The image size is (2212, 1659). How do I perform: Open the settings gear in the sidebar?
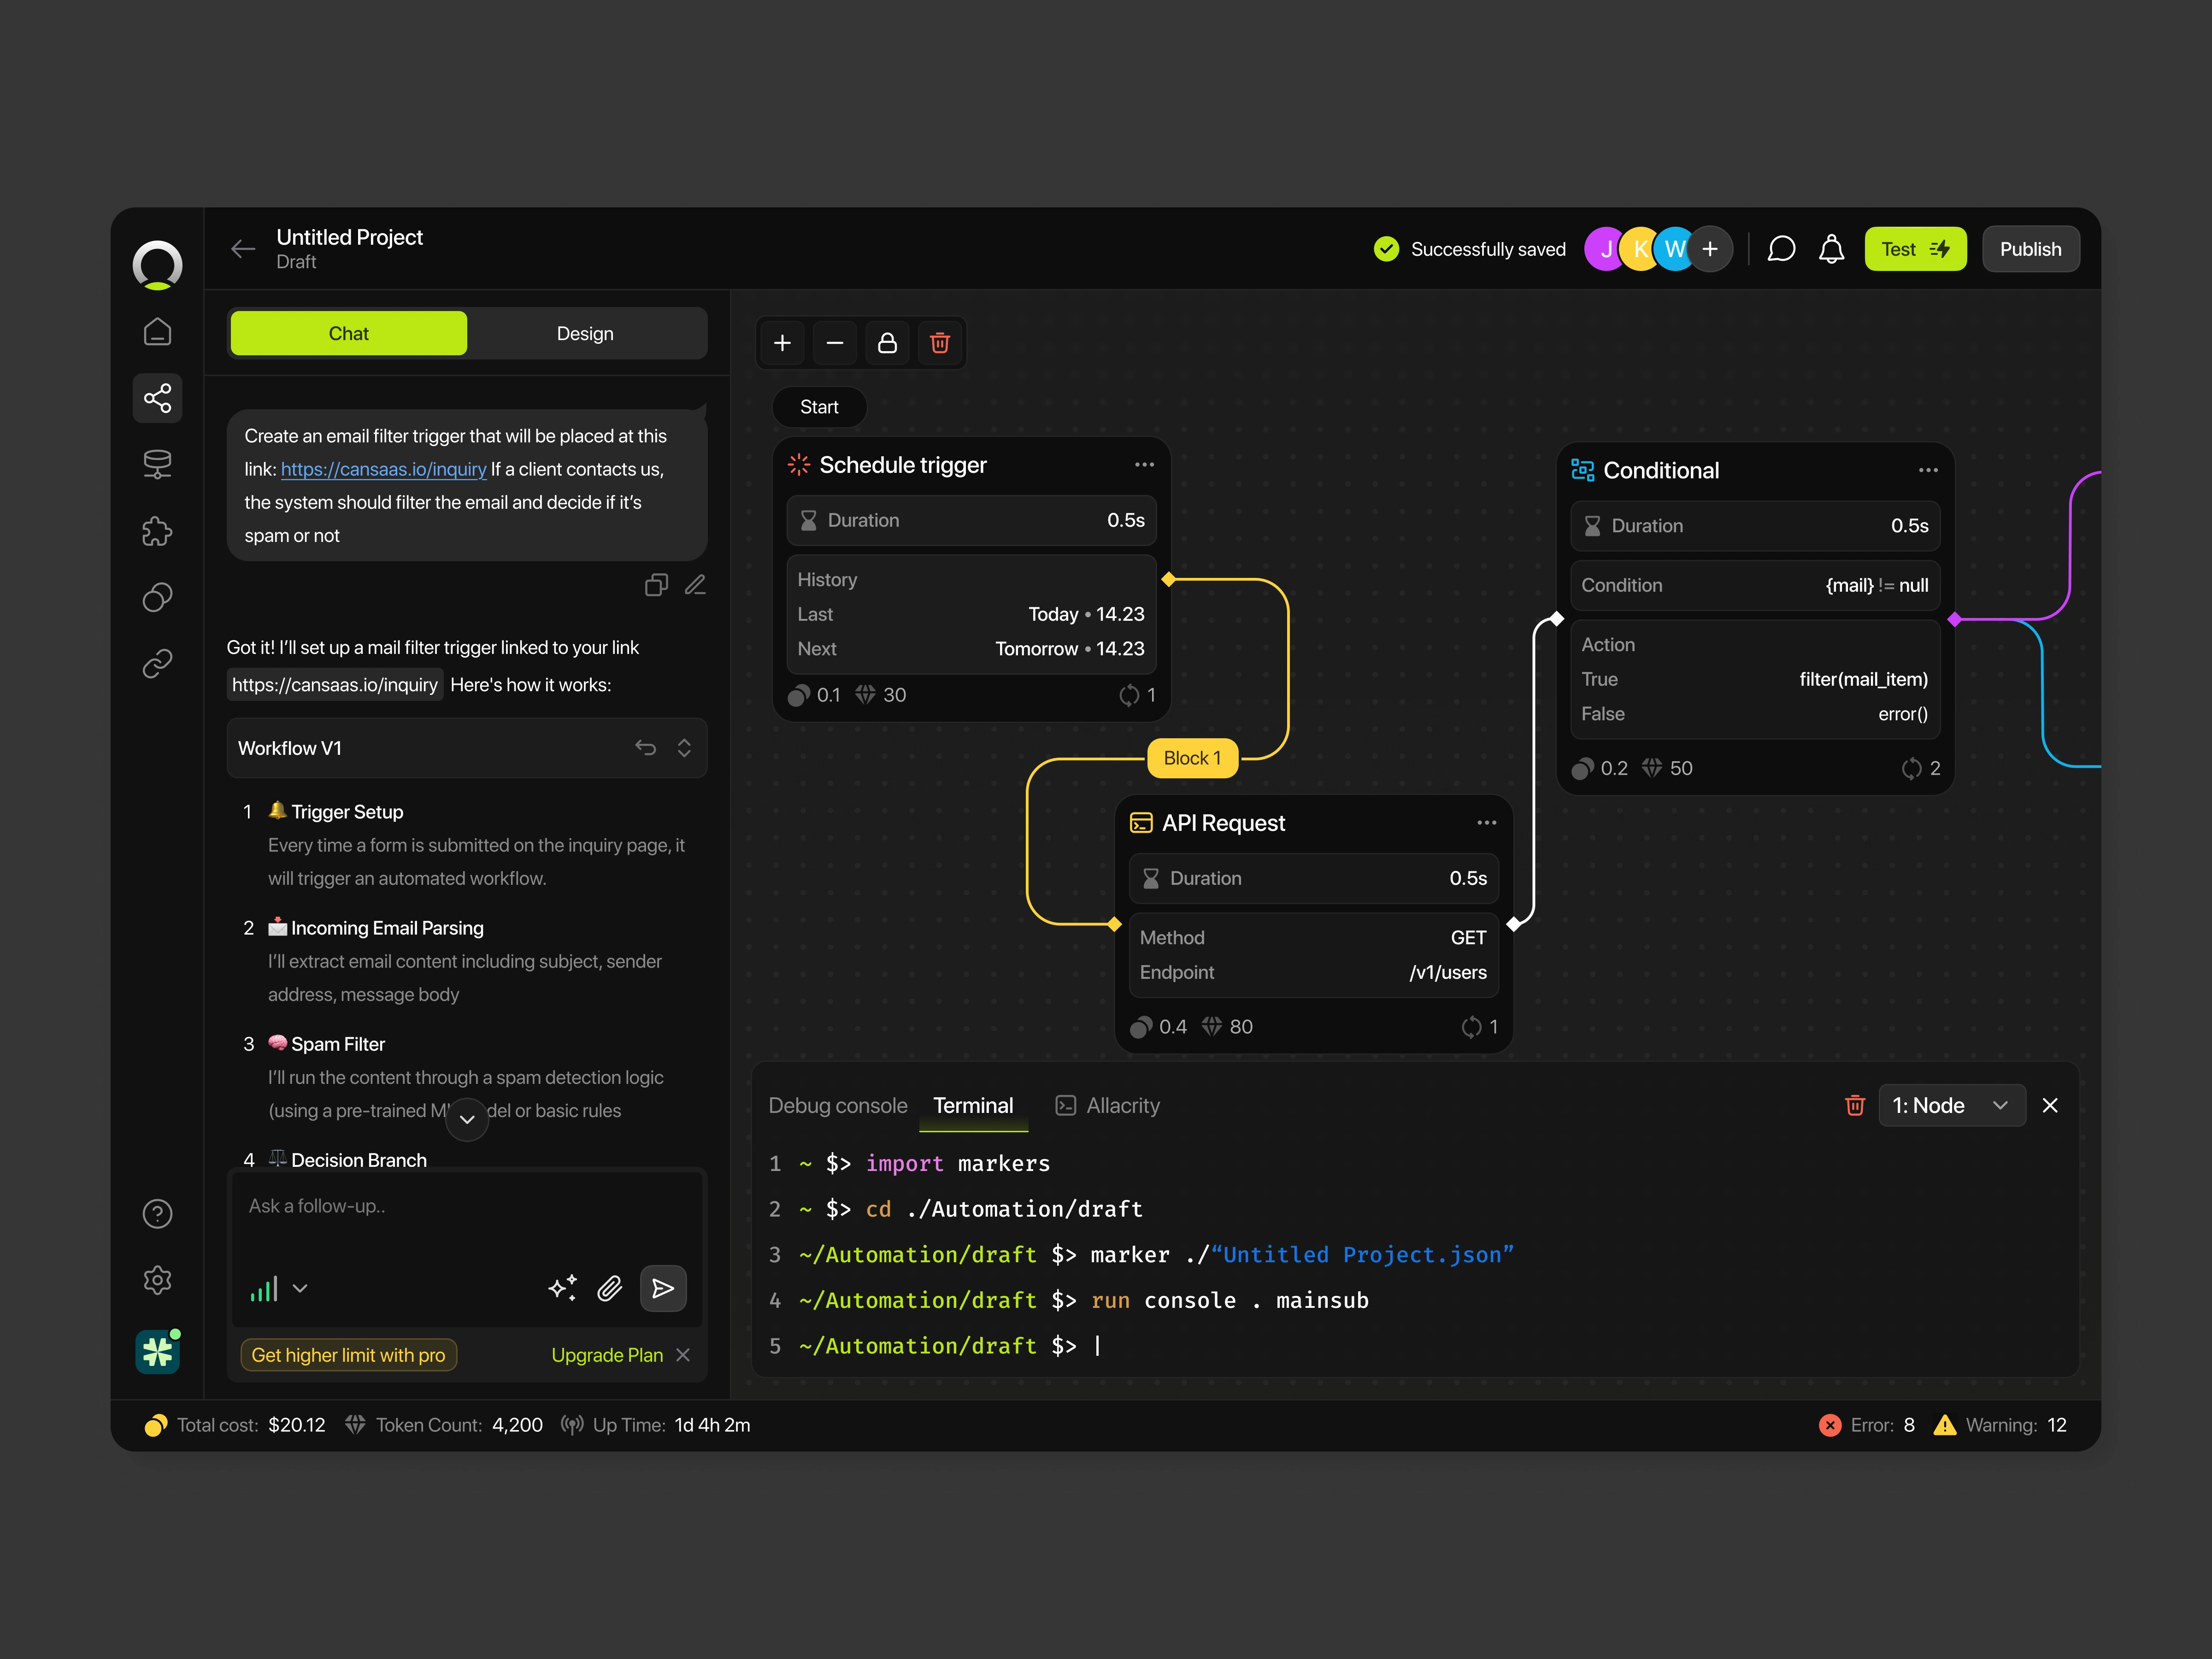[x=157, y=1280]
